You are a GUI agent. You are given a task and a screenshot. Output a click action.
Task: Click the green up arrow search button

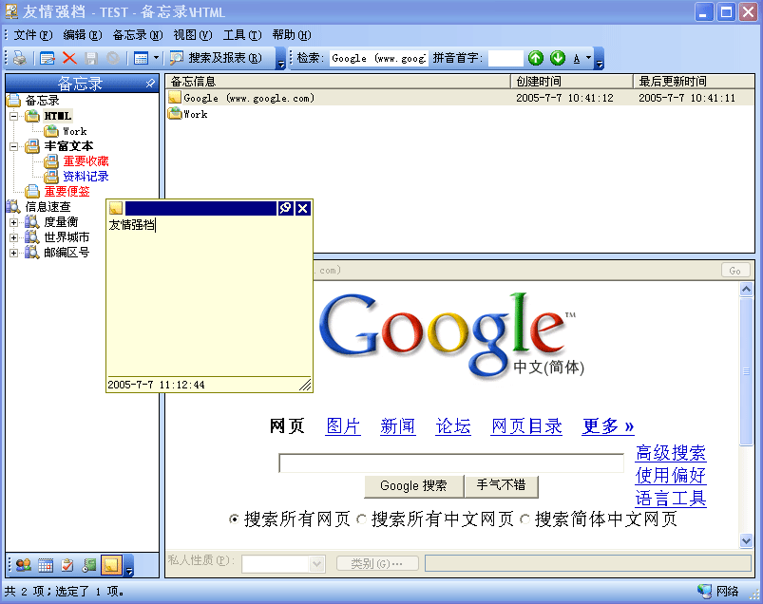(x=536, y=58)
